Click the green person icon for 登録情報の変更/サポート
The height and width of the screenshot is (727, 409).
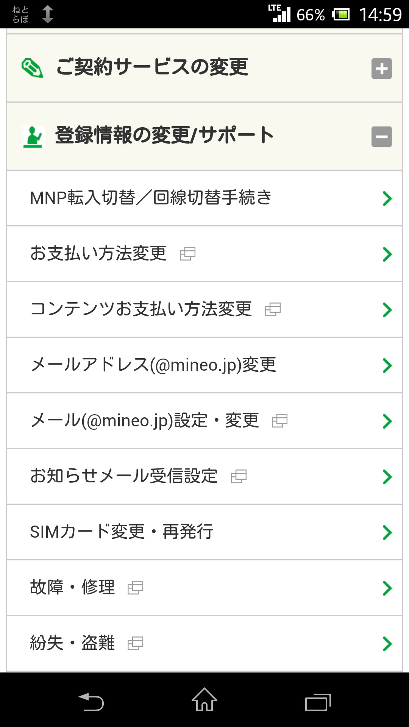[x=33, y=137]
